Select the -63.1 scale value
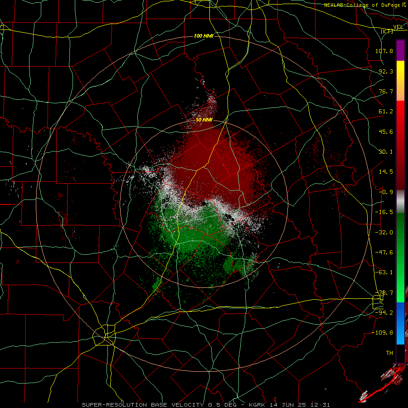 (x=384, y=272)
